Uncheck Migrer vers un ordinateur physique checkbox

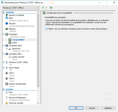click(x=46, y=29)
